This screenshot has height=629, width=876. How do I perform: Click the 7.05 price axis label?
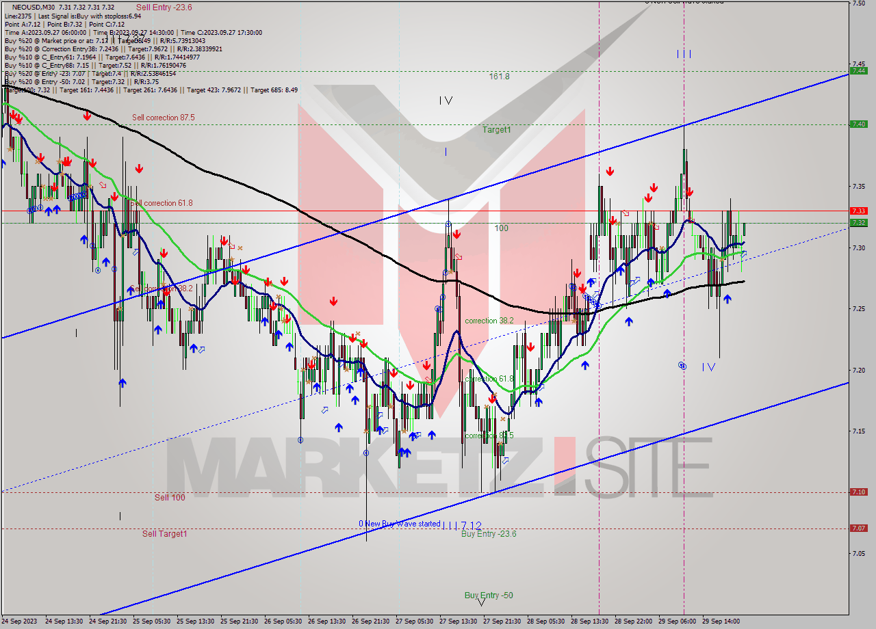point(859,553)
